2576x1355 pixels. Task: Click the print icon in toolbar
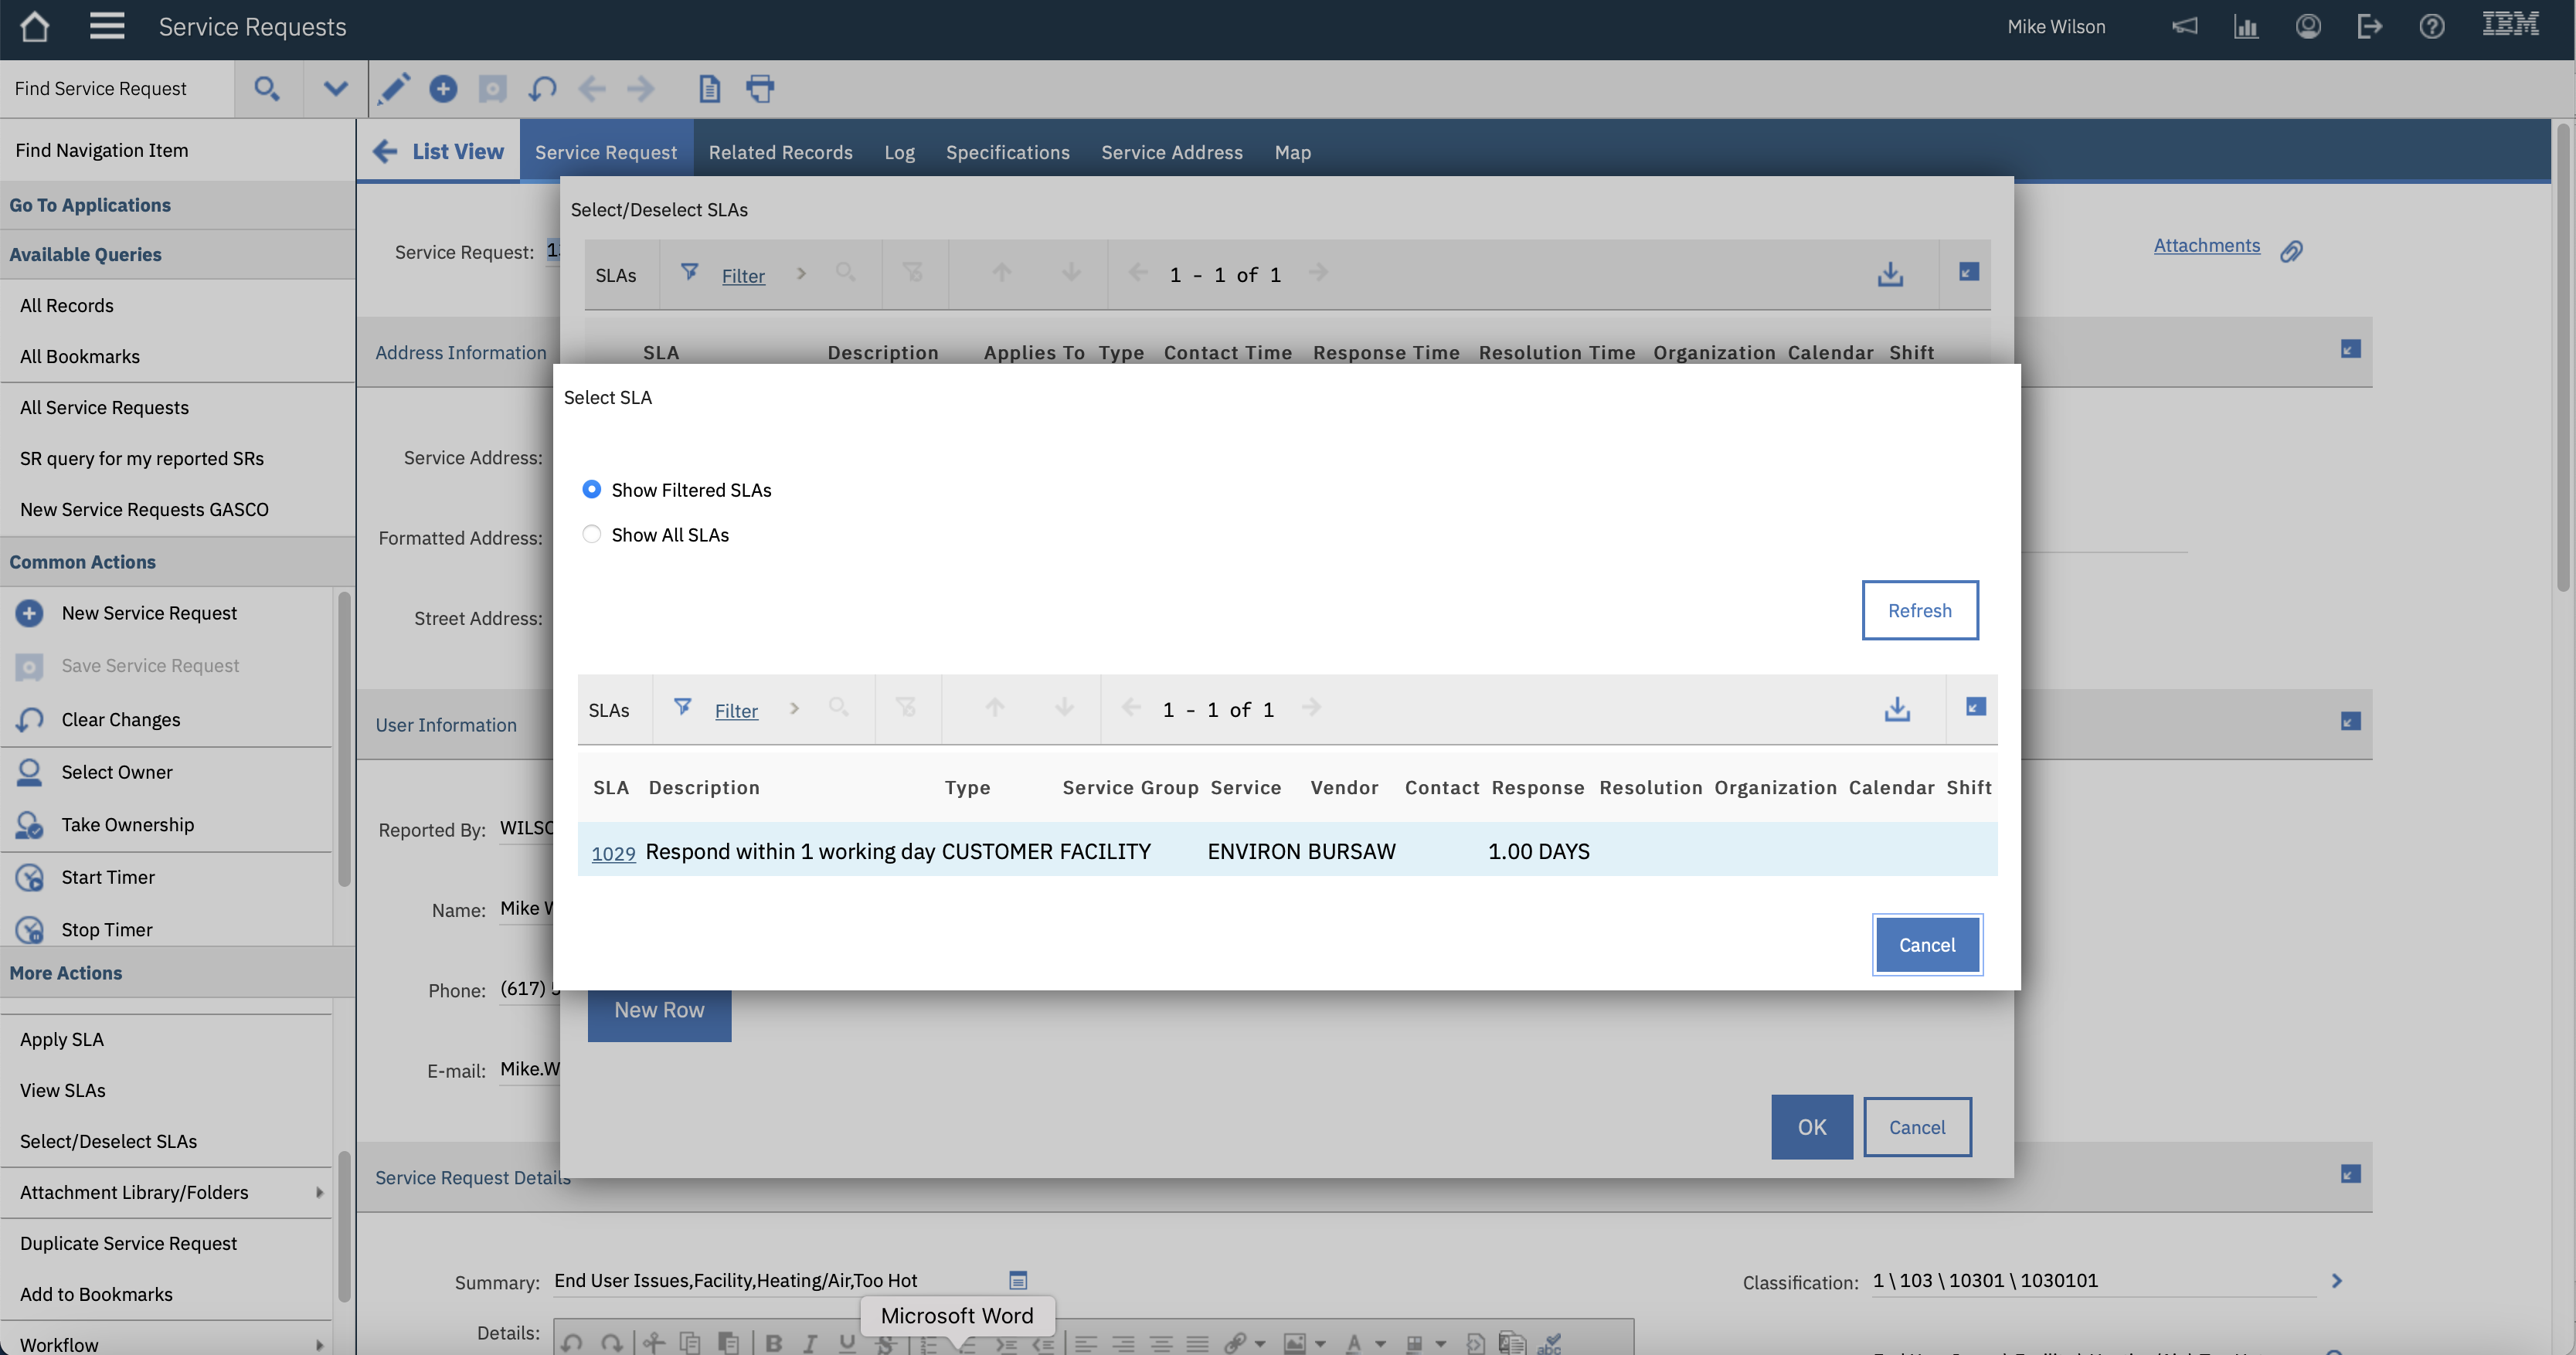tap(760, 89)
